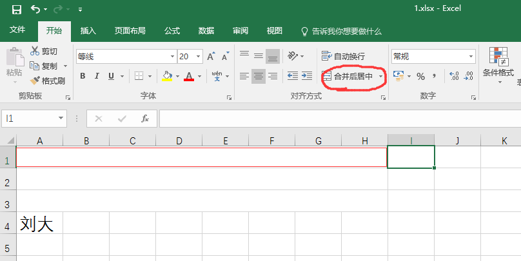Click the increase decimal places icon
This screenshot has height=261, width=521.
453,76
